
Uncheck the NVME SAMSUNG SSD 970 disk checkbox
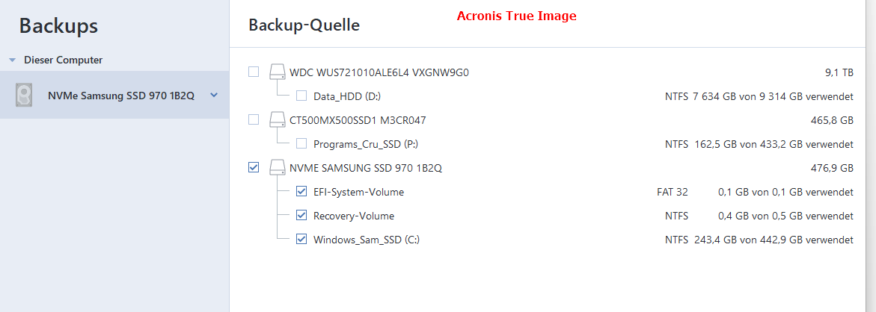(254, 167)
